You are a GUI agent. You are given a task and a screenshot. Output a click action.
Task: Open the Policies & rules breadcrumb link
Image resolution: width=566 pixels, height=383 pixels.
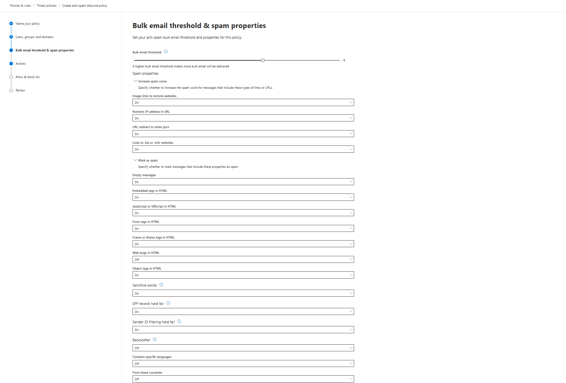pyautogui.click(x=20, y=6)
